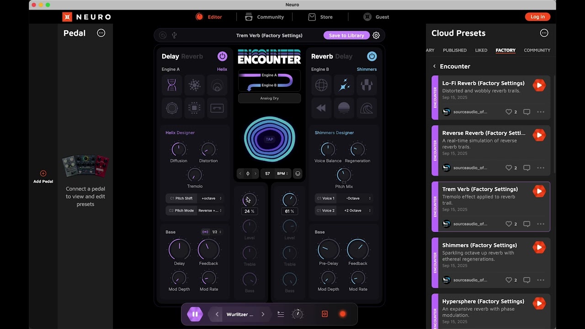Open the Guest account menu
The height and width of the screenshot is (329, 585).
tap(376, 17)
